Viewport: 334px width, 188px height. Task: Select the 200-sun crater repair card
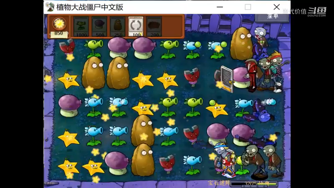point(154,26)
